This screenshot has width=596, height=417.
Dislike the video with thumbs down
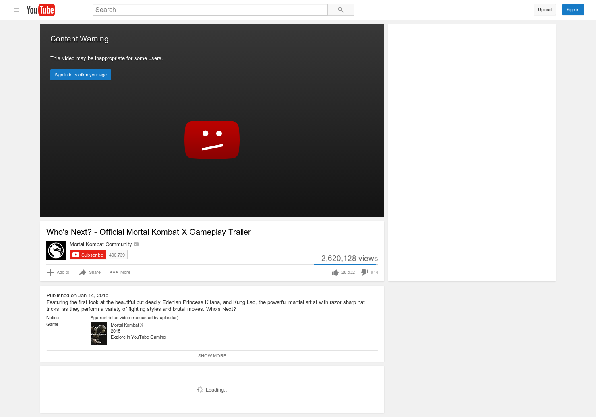(365, 272)
